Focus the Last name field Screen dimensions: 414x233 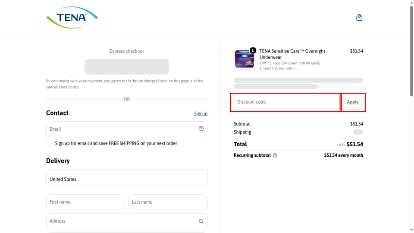[x=168, y=202]
